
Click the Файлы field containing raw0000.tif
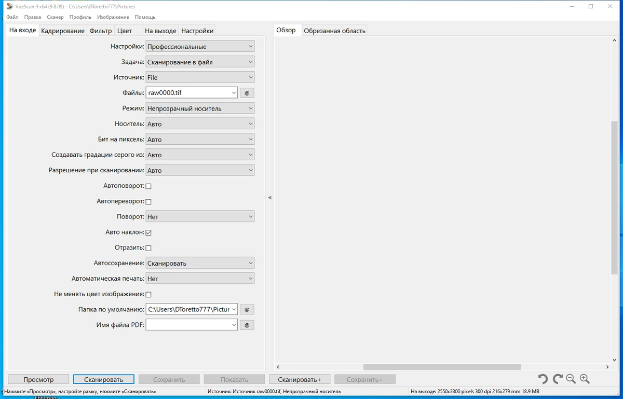(x=192, y=93)
